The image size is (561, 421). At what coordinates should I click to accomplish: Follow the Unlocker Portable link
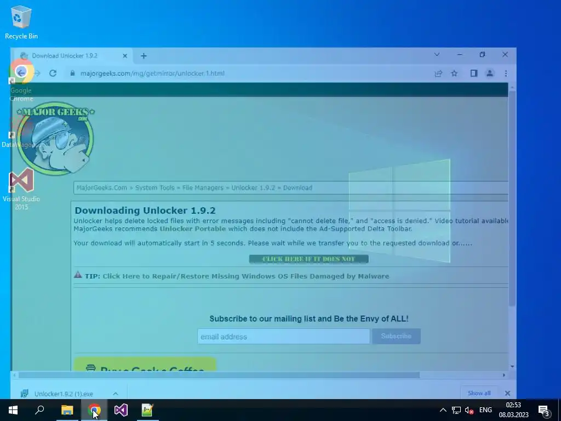pyautogui.click(x=192, y=229)
